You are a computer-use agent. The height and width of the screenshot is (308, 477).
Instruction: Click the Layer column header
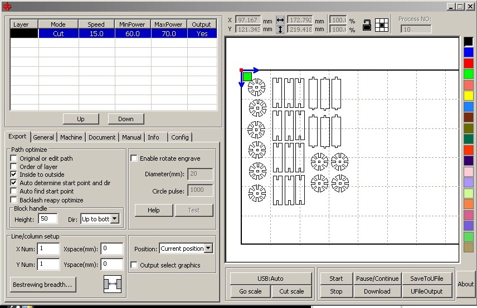coord(25,24)
